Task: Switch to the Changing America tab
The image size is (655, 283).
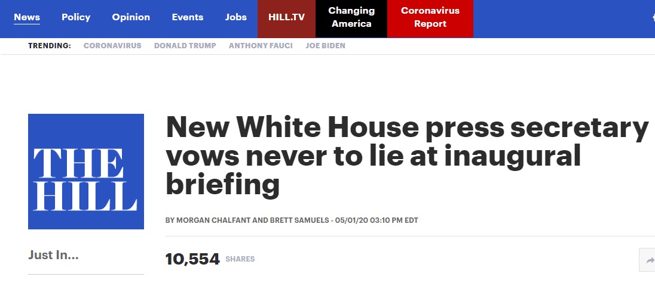Action: coord(352,17)
